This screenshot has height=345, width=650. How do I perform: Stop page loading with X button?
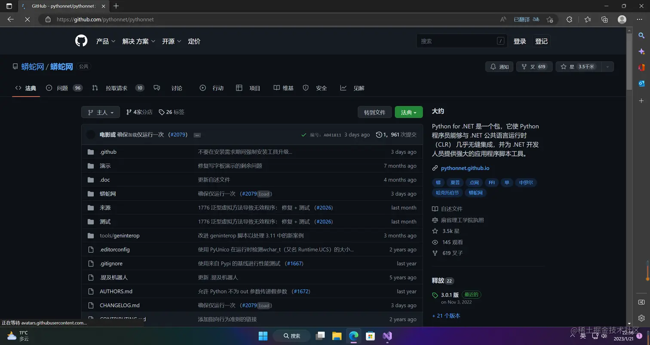(27, 19)
